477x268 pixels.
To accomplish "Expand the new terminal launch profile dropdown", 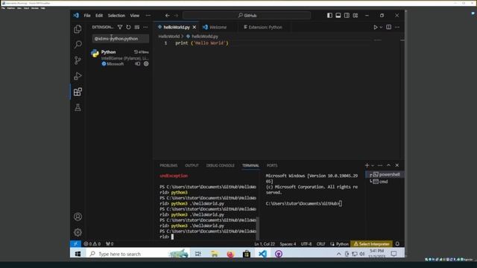I will point(373,165).
